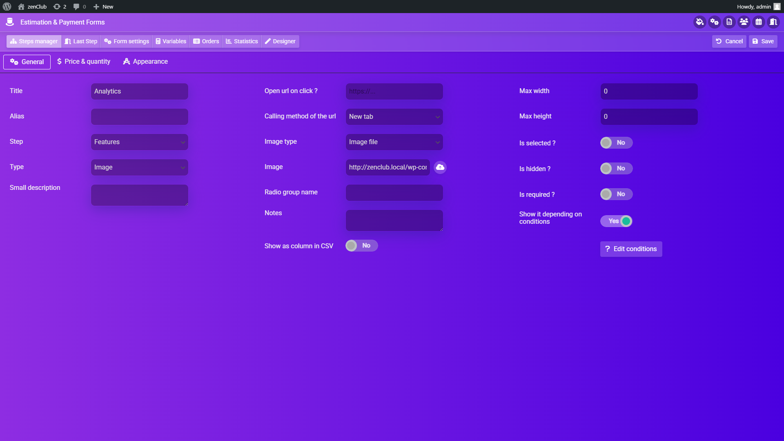This screenshot has width=784, height=441.
Task: Click the Title field containing Analytics
Action: (140, 91)
